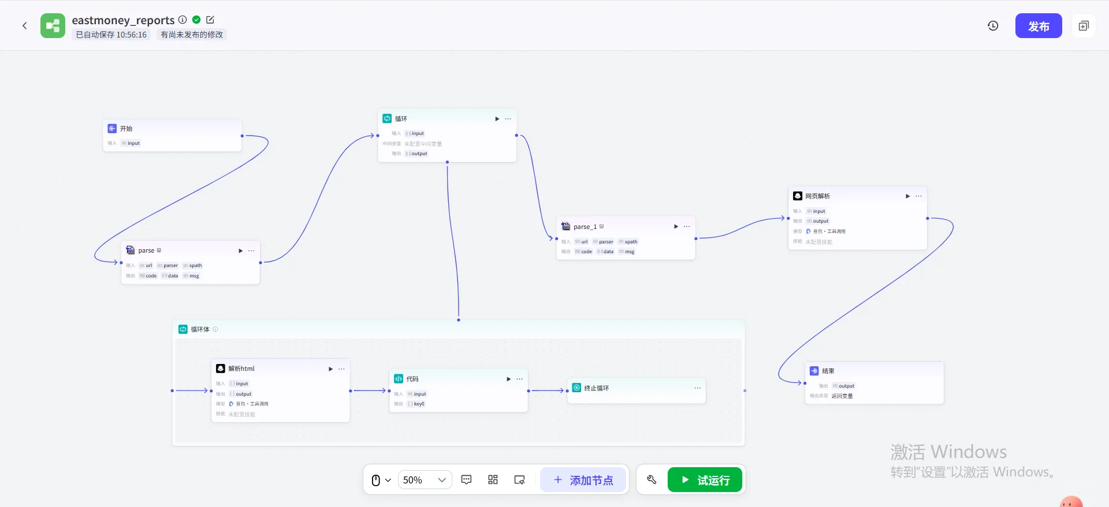Viewport: 1109px width, 507px height.
Task: Click the xpath input tag on parse node
Action: pyautogui.click(x=192, y=266)
